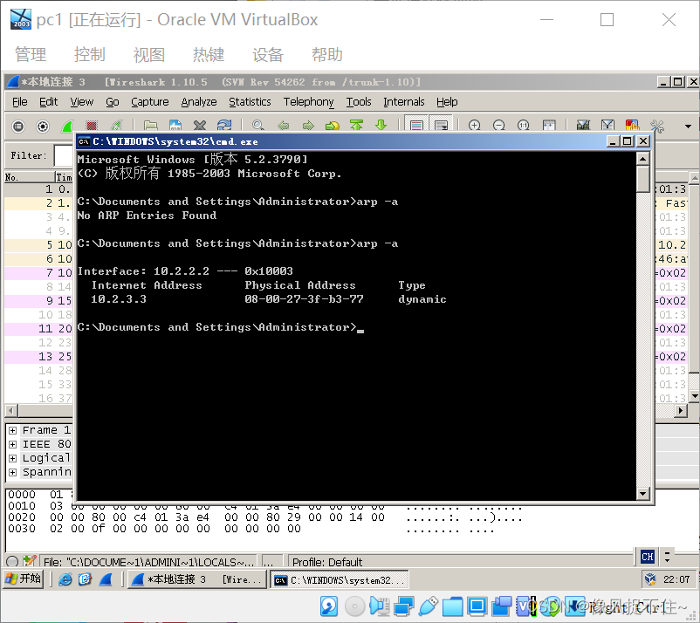This screenshot has width=700, height=623.
Task: Click VirtualBox hard disk status icon
Action: [x=329, y=606]
